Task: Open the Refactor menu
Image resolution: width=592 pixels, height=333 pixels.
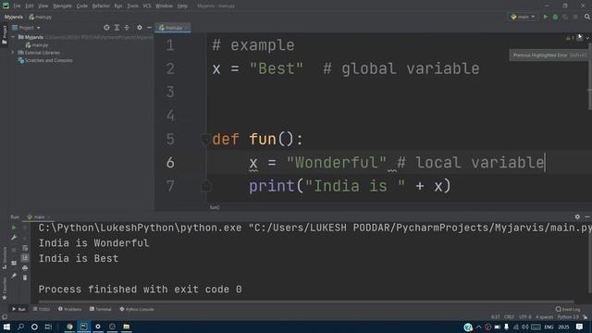Action: click(101, 6)
